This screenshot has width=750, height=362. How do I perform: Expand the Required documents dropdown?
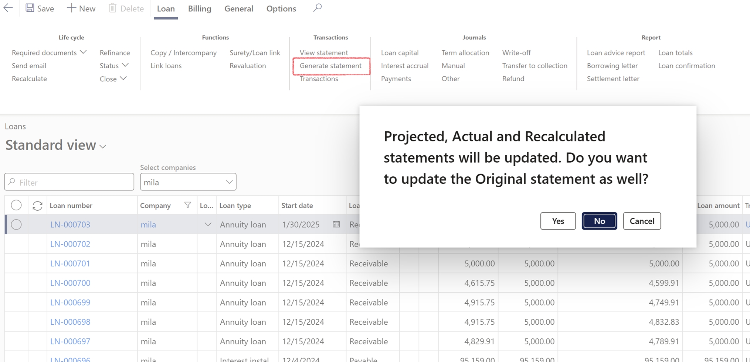coord(83,52)
